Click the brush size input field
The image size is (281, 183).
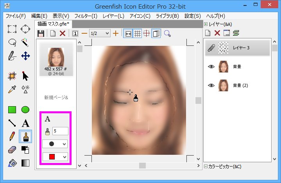click(60, 131)
